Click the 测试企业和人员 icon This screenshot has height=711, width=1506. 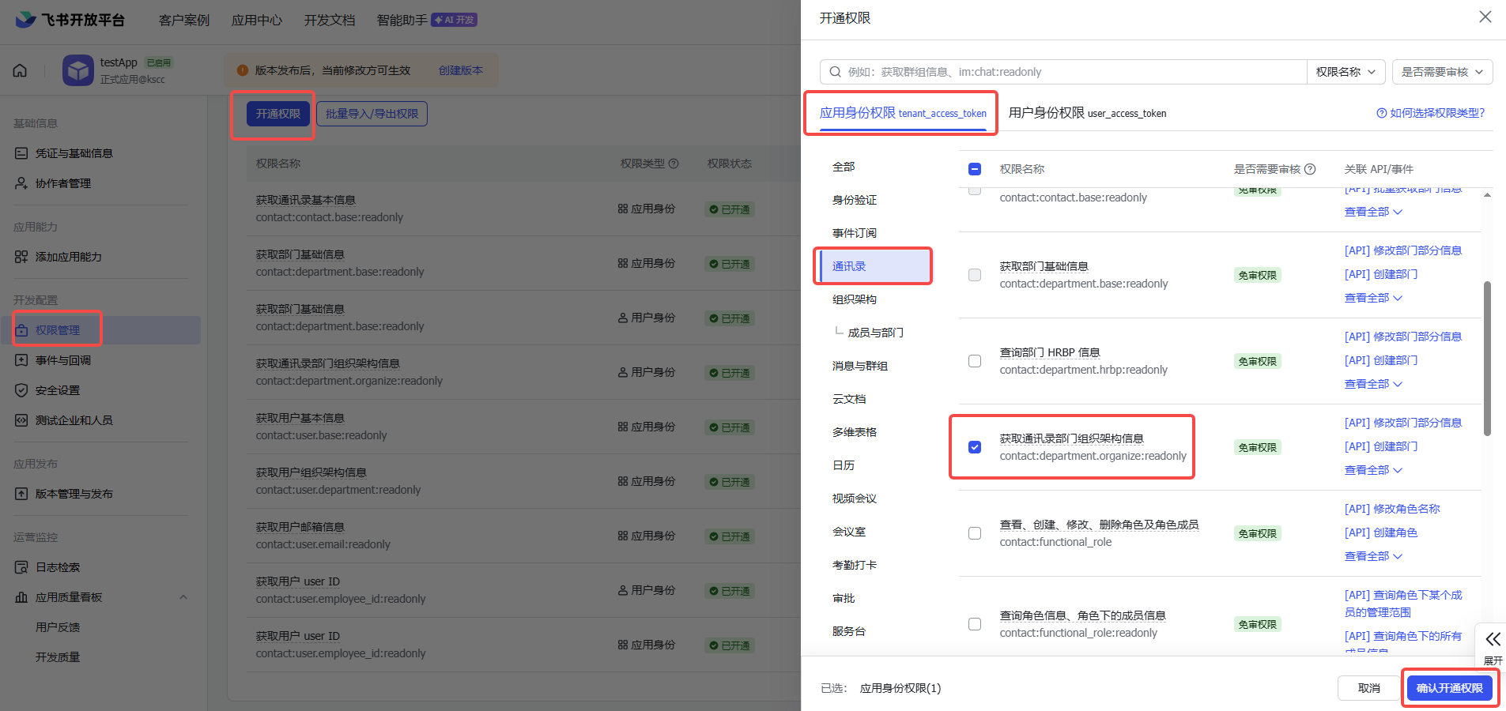(x=21, y=420)
